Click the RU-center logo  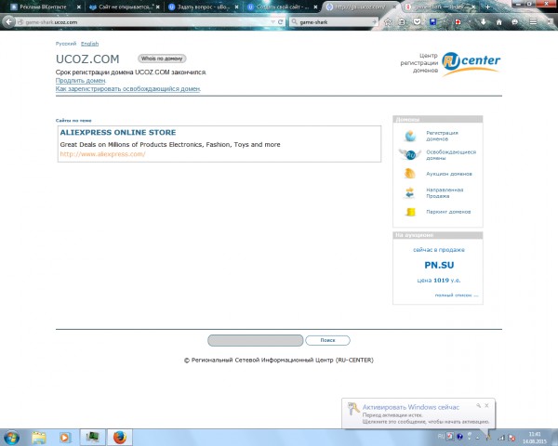471,63
